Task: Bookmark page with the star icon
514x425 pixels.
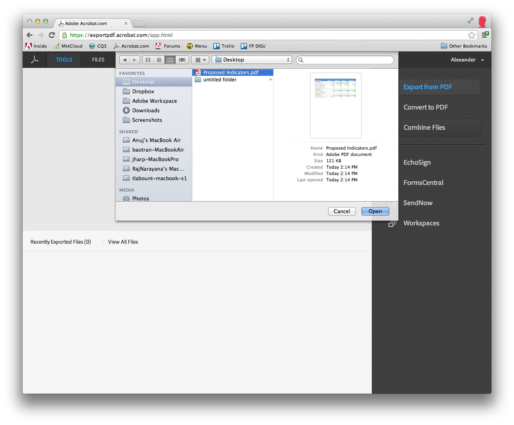Action: [471, 35]
